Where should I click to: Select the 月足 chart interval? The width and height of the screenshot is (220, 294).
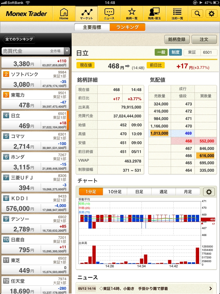coord(188,192)
